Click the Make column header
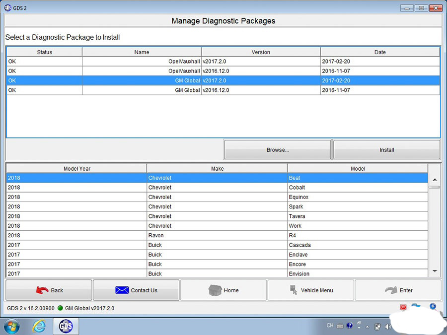The width and height of the screenshot is (447, 335). (217, 168)
